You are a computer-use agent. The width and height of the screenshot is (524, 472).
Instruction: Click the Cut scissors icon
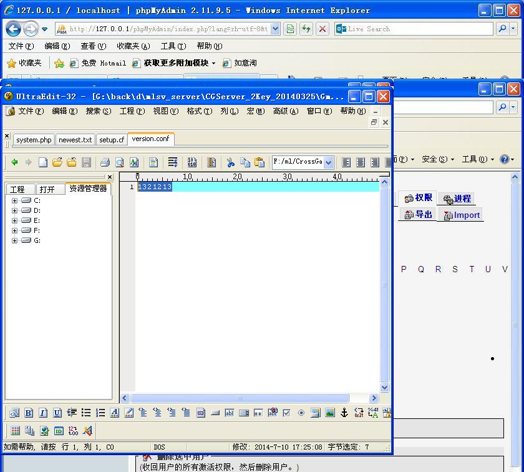(x=230, y=162)
